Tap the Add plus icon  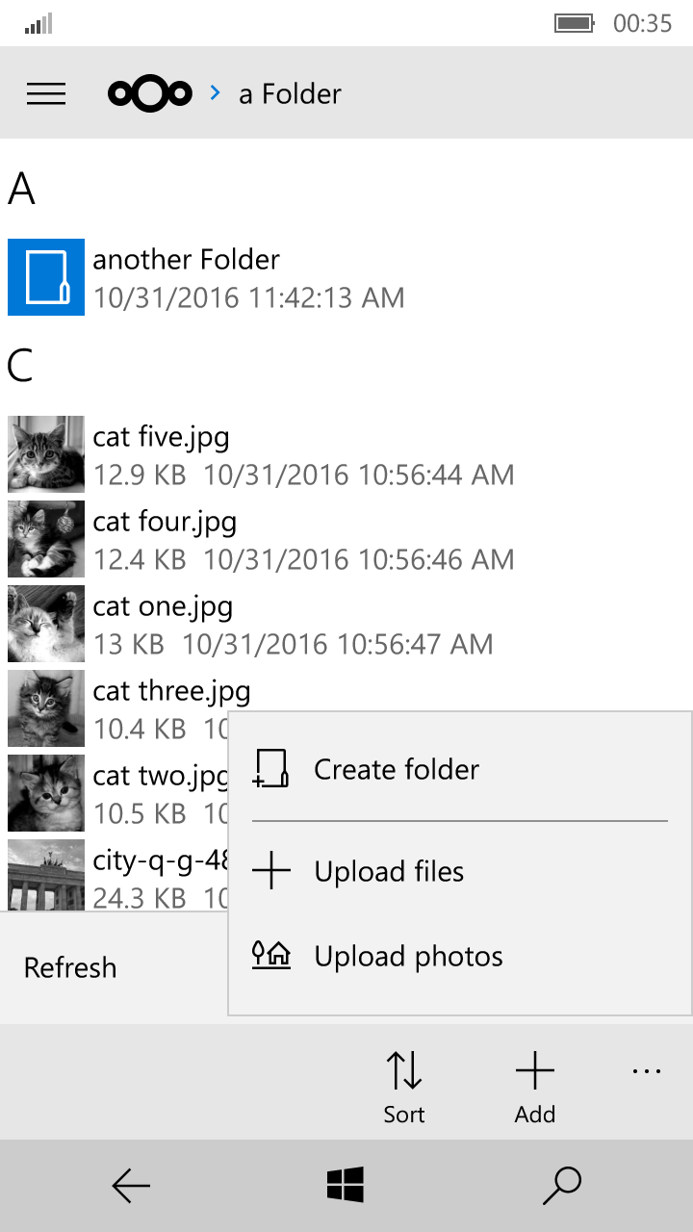(535, 1070)
